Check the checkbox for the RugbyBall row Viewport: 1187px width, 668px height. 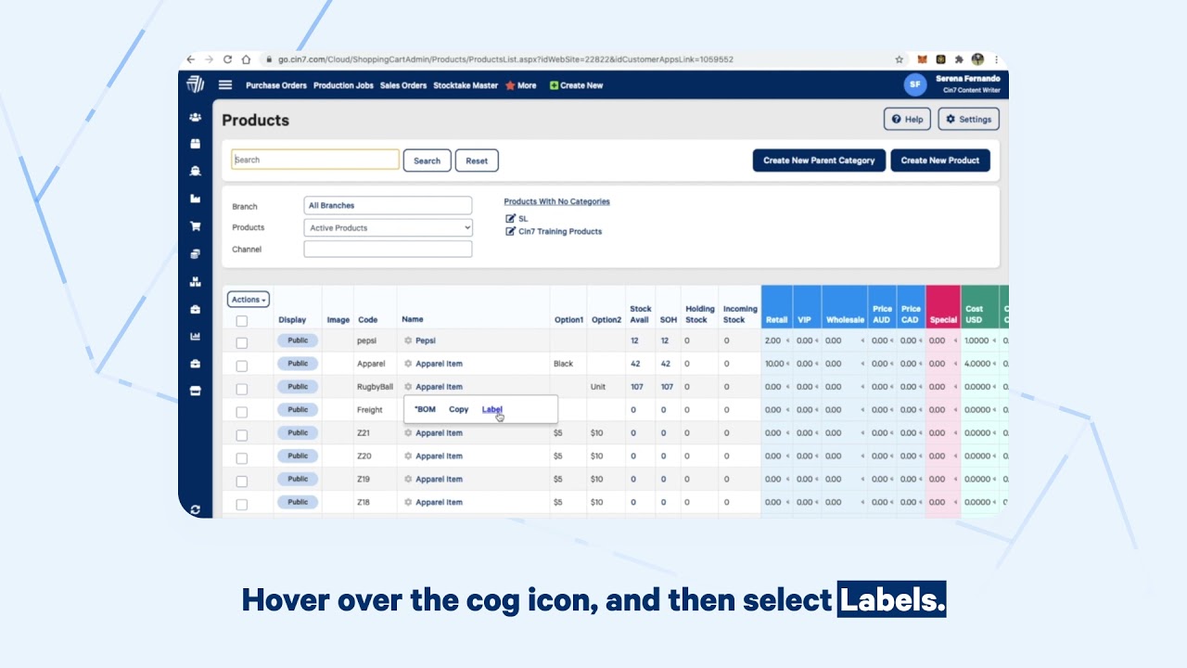tap(242, 389)
